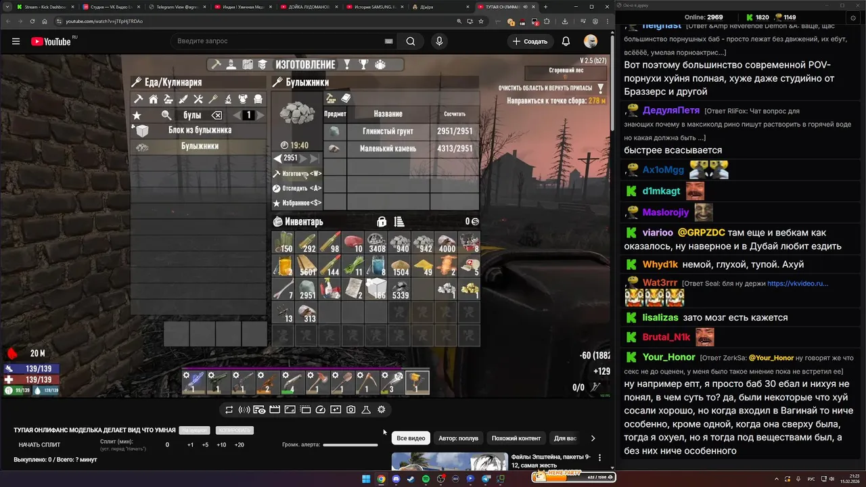Open the quests exclamation mark tab
Screen dimensions: 866x487
[x=347, y=65]
